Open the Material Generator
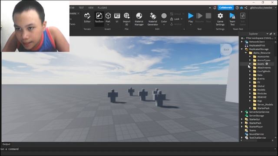 coord(152,19)
